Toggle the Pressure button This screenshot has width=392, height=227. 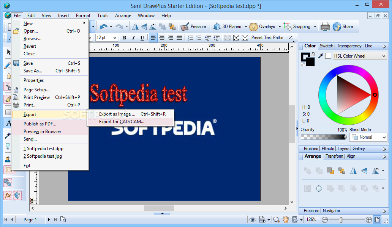click(193, 27)
